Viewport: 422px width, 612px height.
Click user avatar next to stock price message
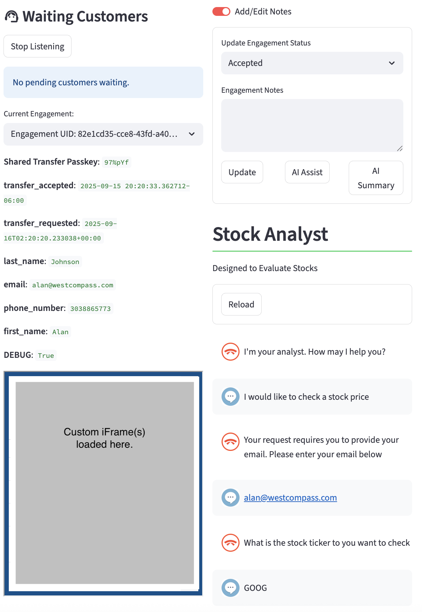click(x=230, y=397)
